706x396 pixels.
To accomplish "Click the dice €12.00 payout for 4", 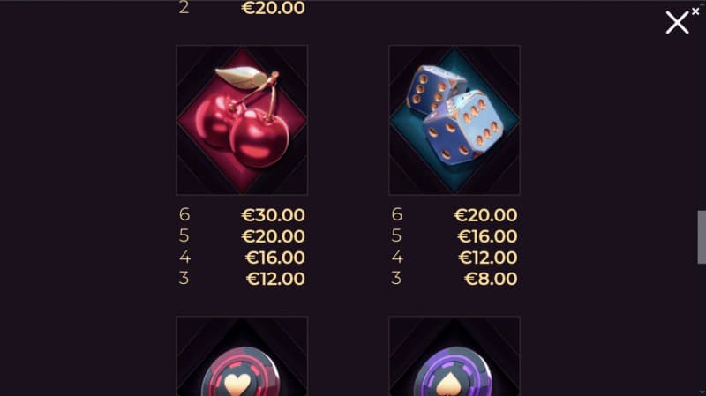I will (x=488, y=258).
